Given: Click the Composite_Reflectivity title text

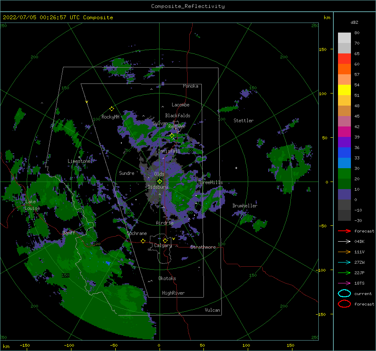Looking at the screenshot, I should (188, 6).
